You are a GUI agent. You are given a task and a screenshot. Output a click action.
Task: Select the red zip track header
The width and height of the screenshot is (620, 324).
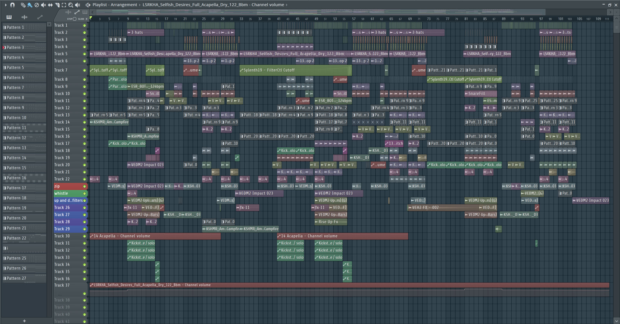click(x=71, y=186)
